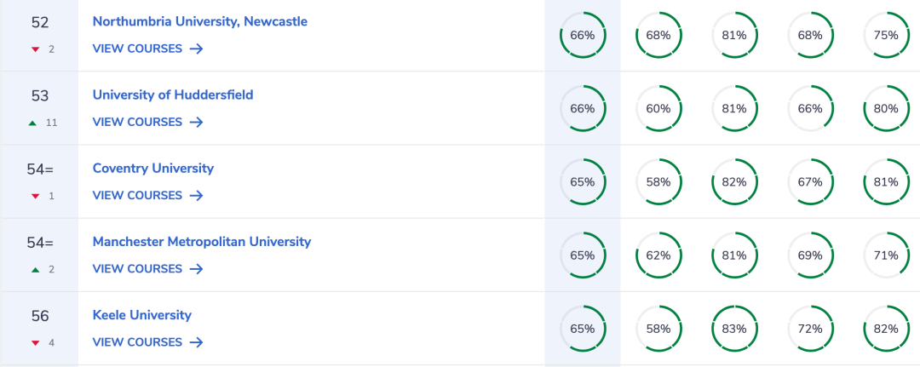Open Coventry University page
920x367 pixels.
pyautogui.click(x=153, y=169)
